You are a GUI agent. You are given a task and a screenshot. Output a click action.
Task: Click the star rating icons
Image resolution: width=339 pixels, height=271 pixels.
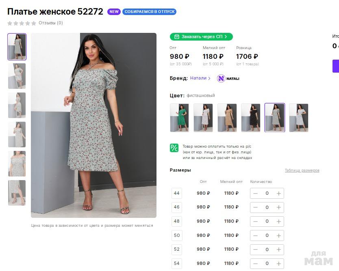pos(22,23)
